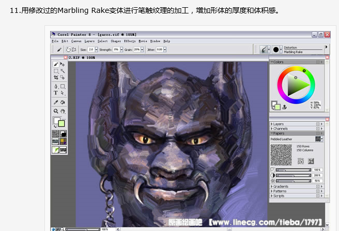This screenshot has width=339, height=231.
Task: Open the look selector in toolbox
Action: pyautogui.click(x=55, y=150)
